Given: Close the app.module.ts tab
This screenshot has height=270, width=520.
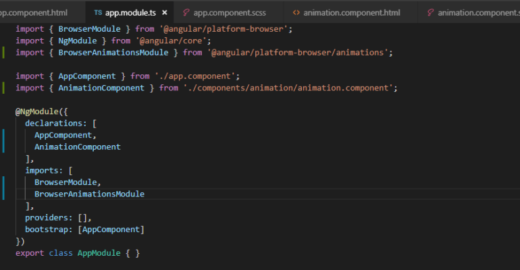Looking at the screenshot, I should click(x=165, y=13).
